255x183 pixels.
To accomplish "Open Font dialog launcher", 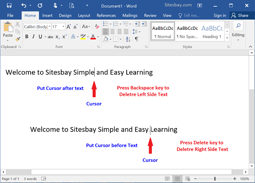I will [x=99, y=47].
